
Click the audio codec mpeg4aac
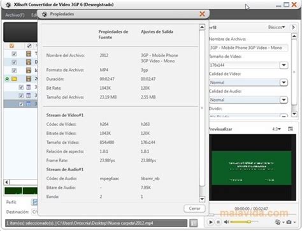click(x=110, y=179)
